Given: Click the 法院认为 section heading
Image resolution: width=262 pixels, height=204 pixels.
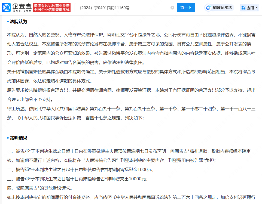Looking at the screenshot, I should coord(18,22).
